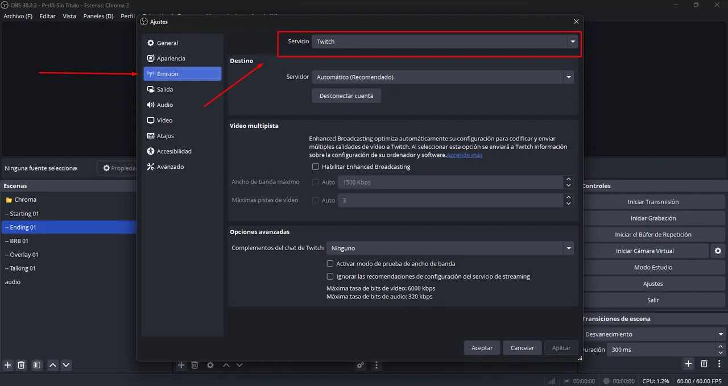This screenshot has height=386, width=728.
Task: Move the scene down with the arrow icon
Action: (66, 365)
